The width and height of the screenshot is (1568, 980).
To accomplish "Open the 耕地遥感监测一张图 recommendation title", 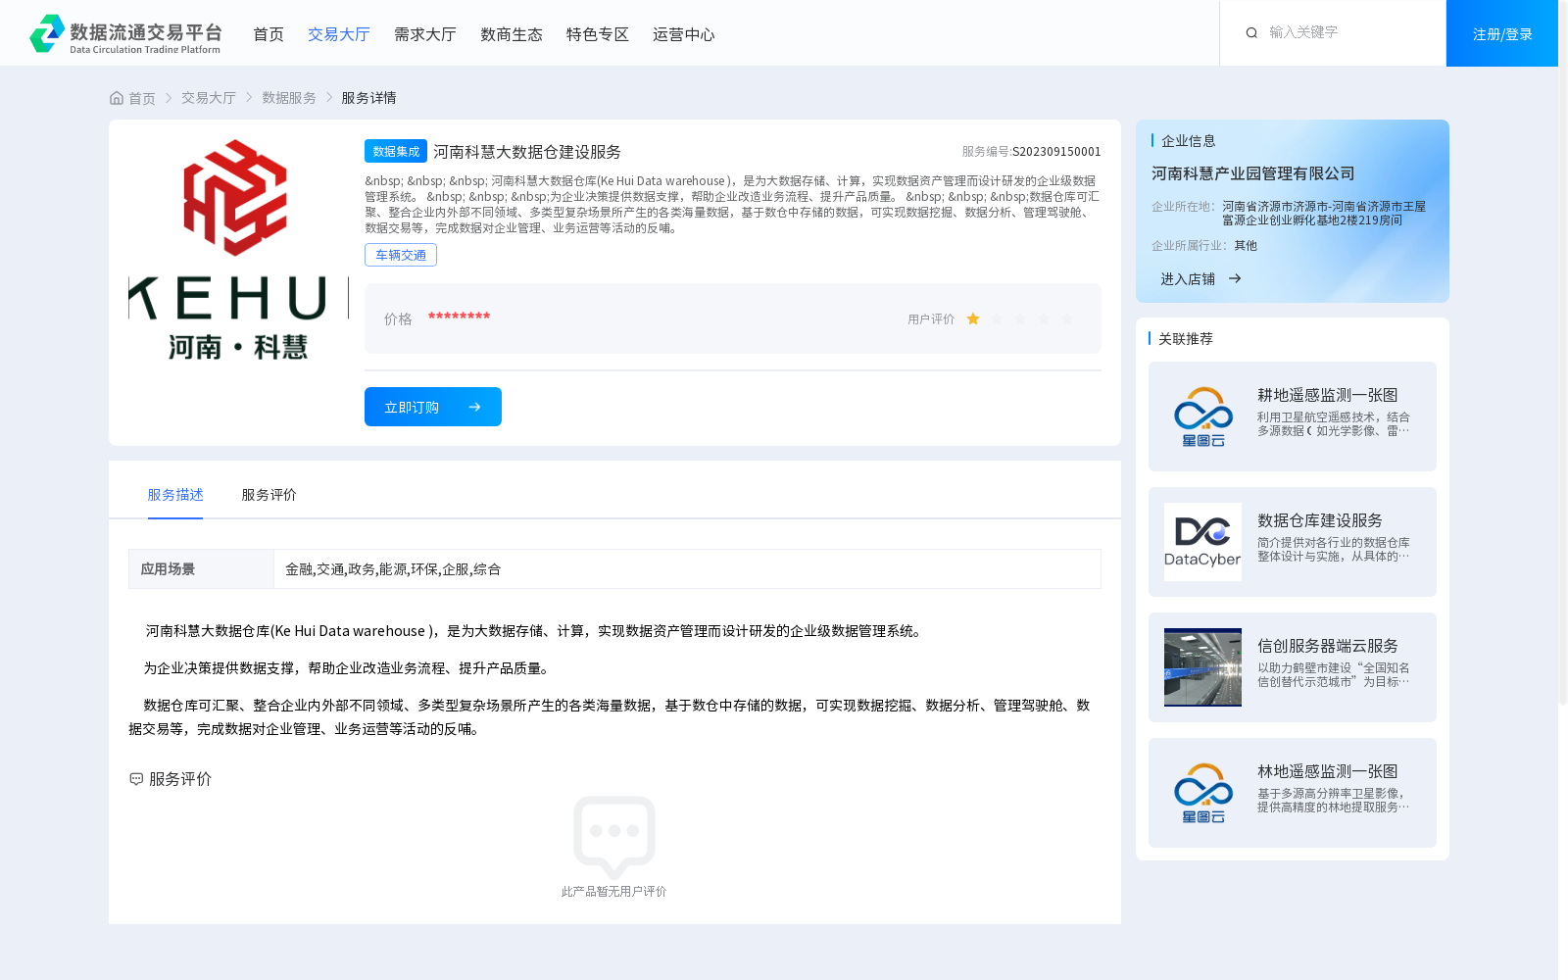I will pos(1328,395).
